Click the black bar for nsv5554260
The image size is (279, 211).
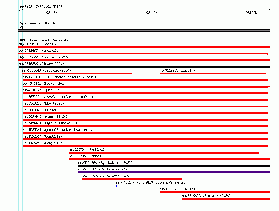174,166
